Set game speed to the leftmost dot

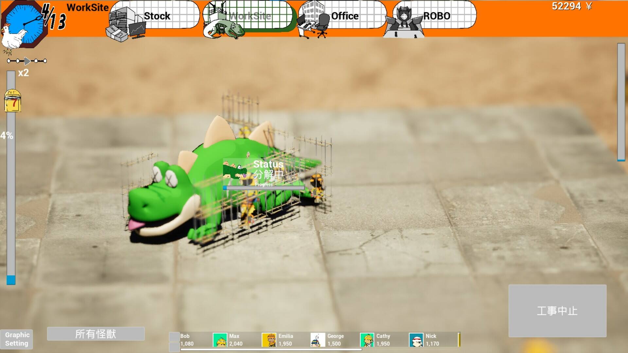pyautogui.click(x=9, y=61)
